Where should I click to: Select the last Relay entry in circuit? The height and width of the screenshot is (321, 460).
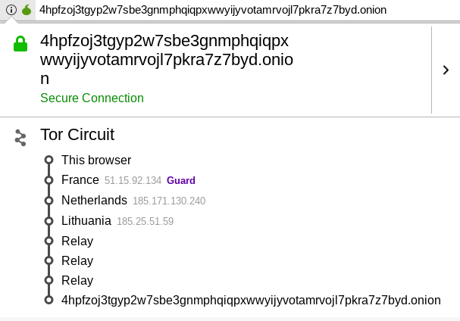[x=77, y=280]
